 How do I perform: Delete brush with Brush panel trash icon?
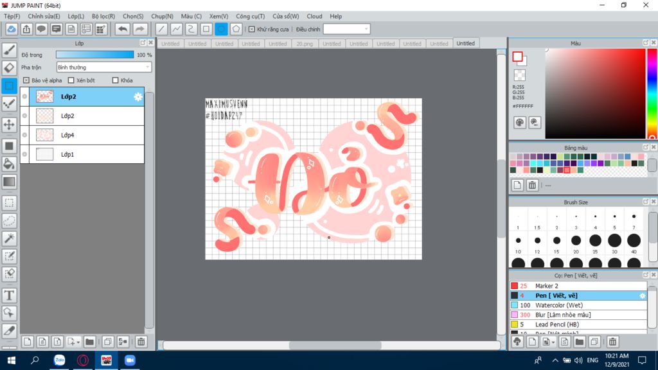coord(612,342)
